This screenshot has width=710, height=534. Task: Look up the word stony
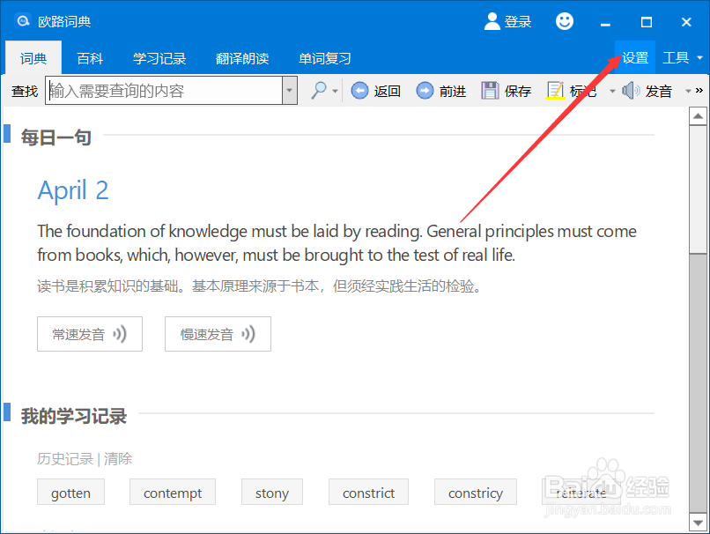coord(271,493)
